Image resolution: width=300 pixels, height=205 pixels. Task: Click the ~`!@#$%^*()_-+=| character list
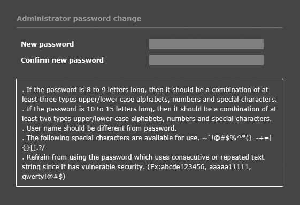237,138
